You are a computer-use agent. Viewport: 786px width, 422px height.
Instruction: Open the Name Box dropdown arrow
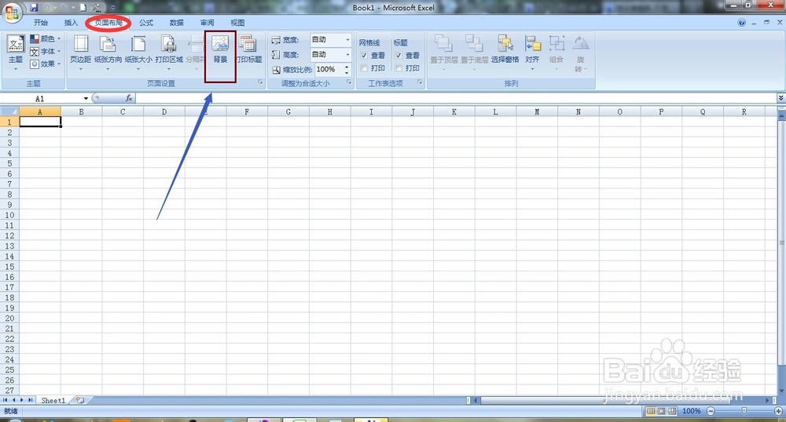[x=86, y=99]
